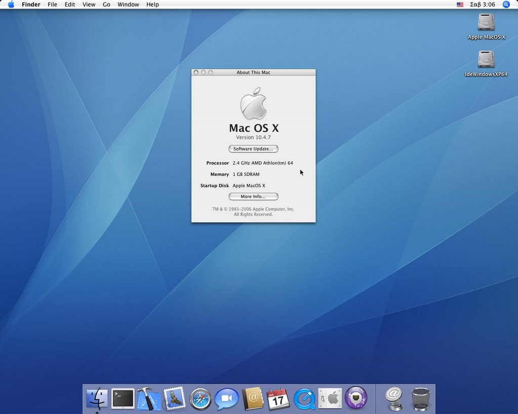Image resolution: width=518 pixels, height=414 pixels.
Task: Click the More Info... button
Action: (x=253, y=197)
